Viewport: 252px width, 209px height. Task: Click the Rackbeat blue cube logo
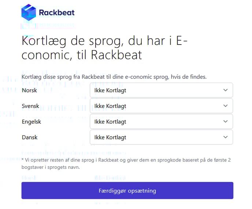point(29,12)
